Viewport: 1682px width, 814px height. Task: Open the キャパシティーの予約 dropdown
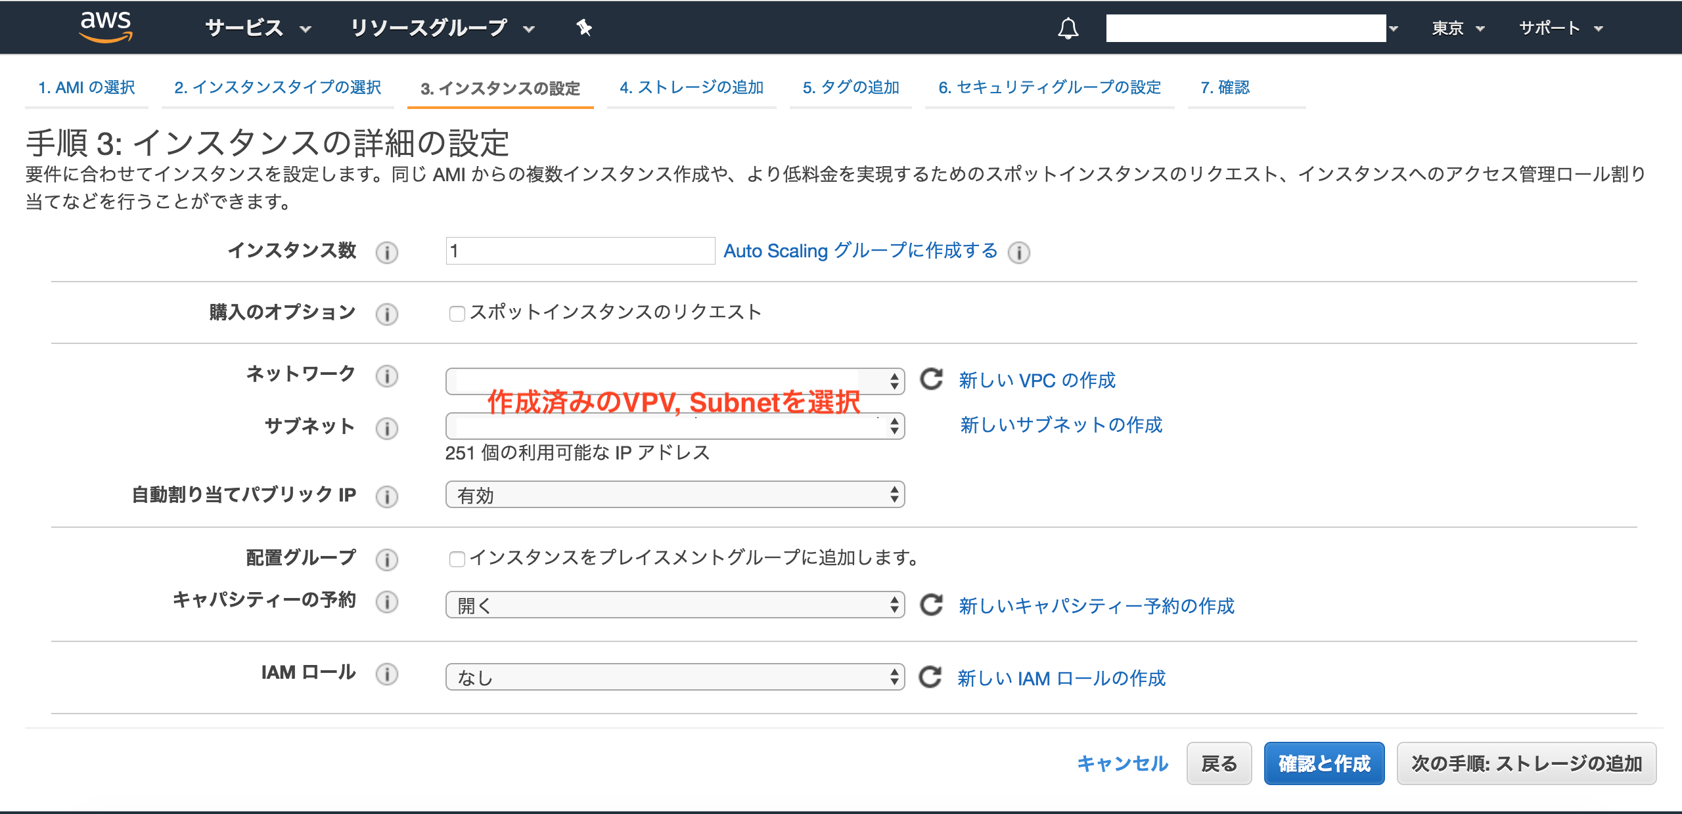pos(675,605)
